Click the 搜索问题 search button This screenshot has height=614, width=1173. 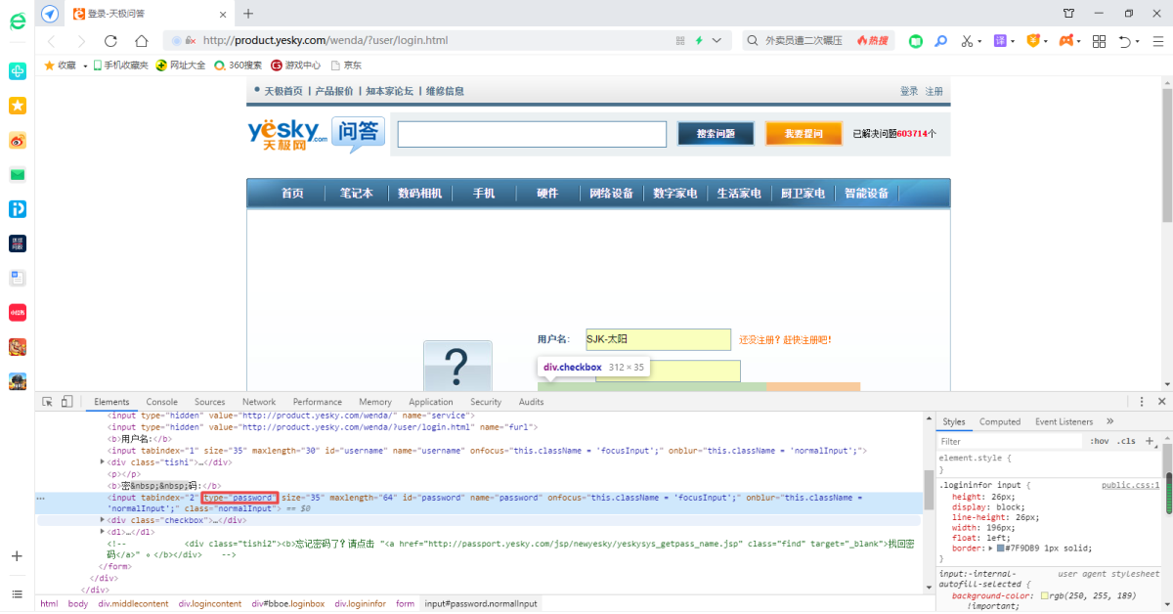(717, 134)
